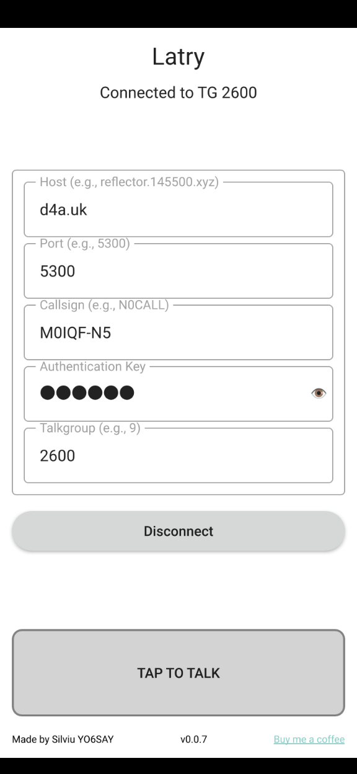Viewport: 357px width, 774px height.
Task: Click the Connected to TG 2600 status
Action: [178, 93]
